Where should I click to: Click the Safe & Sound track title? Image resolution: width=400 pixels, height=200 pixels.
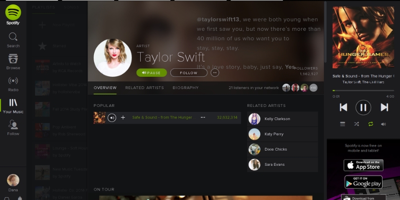pos(164,117)
